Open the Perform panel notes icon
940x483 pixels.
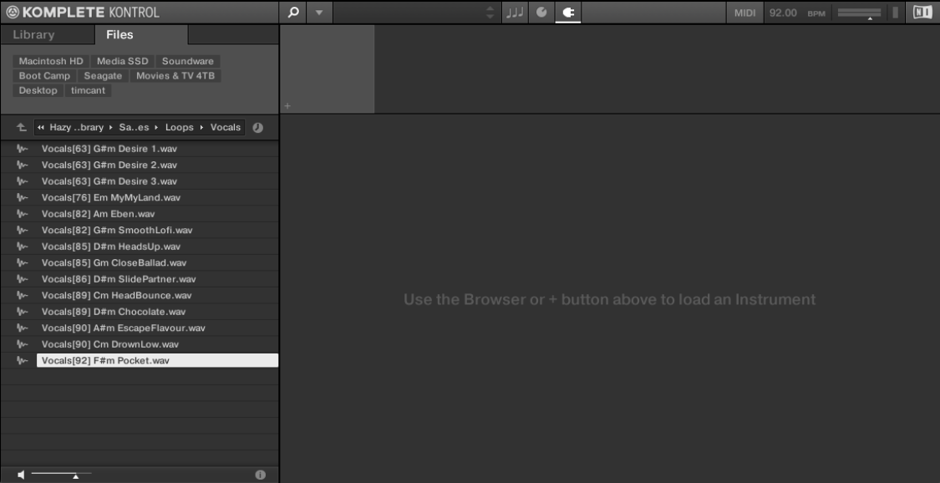pyautogui.click(x=515, y=13)
